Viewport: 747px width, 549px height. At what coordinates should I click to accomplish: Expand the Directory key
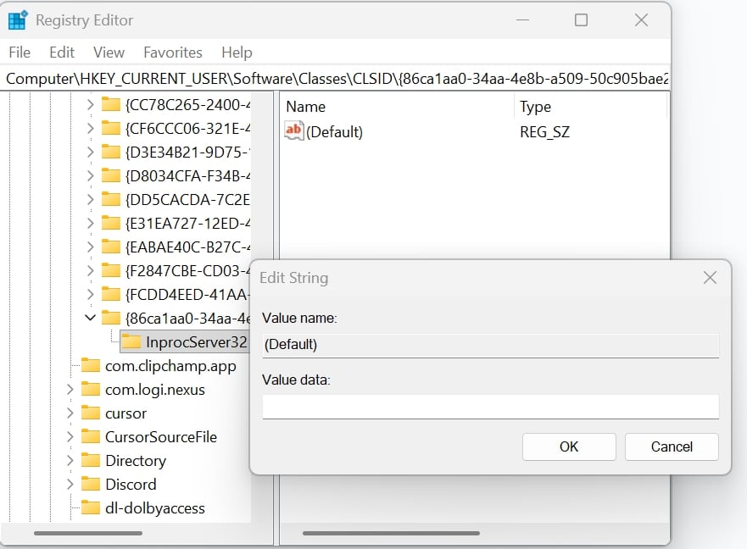70,460
